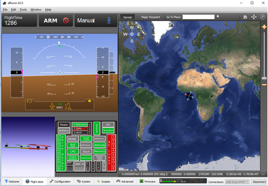
Task: Click the N-W-E-S compass rose on the map
Action: coord(132,34)
